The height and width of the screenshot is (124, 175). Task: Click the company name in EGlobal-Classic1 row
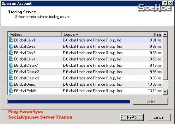[x=93, y=65]
